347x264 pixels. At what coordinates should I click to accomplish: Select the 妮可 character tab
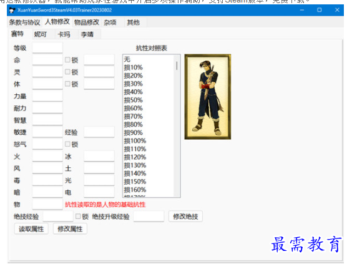(x=41, y=34)
